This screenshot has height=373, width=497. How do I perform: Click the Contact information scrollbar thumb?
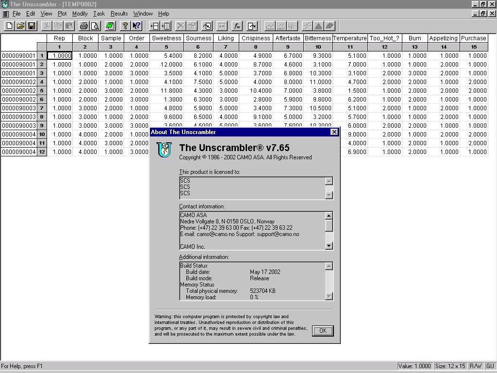click(x=329, y=226)
